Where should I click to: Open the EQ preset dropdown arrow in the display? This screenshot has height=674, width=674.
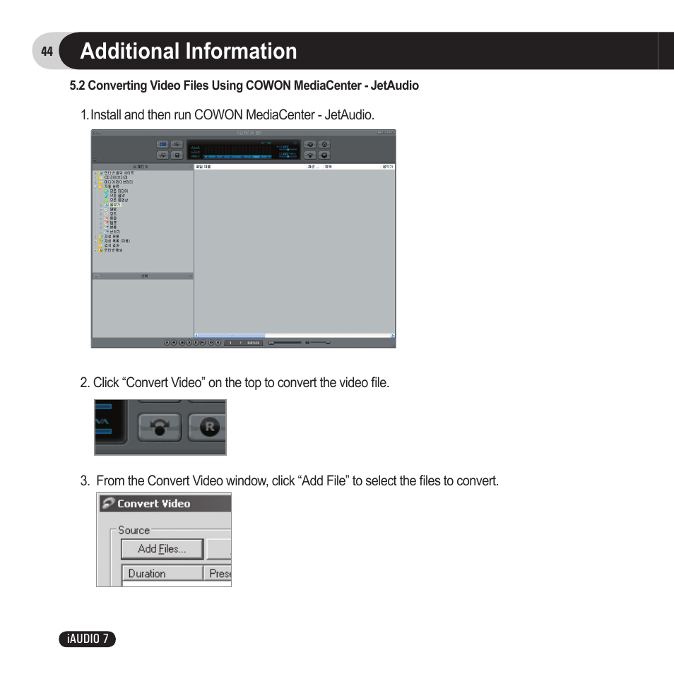click(269, 157)
